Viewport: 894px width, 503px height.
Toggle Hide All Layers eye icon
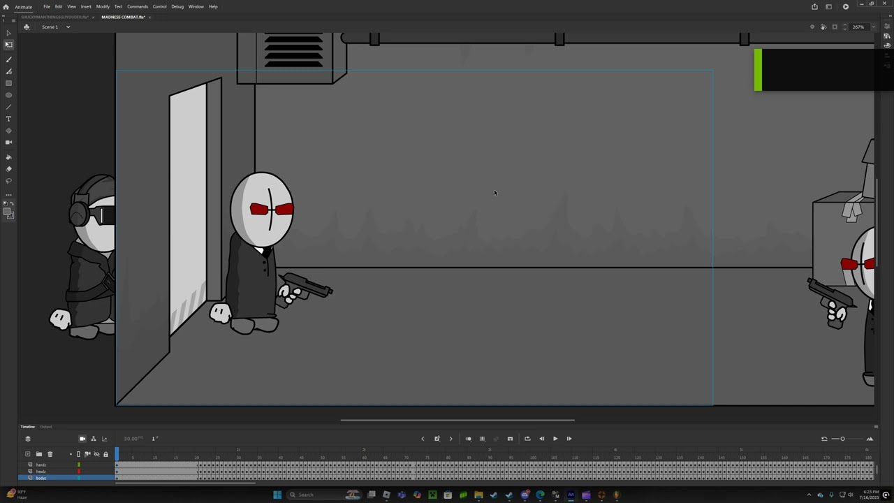pyautogui.click(x=96, y=454)
